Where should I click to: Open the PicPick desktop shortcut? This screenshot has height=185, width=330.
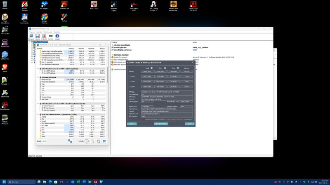click(64, 18)
